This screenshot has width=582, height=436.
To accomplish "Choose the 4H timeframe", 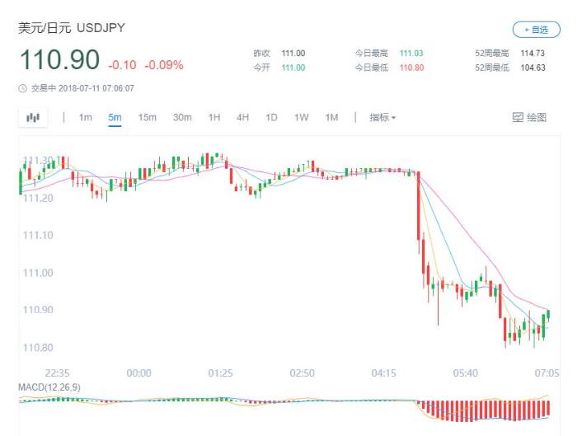I will [x=242, y=118].
